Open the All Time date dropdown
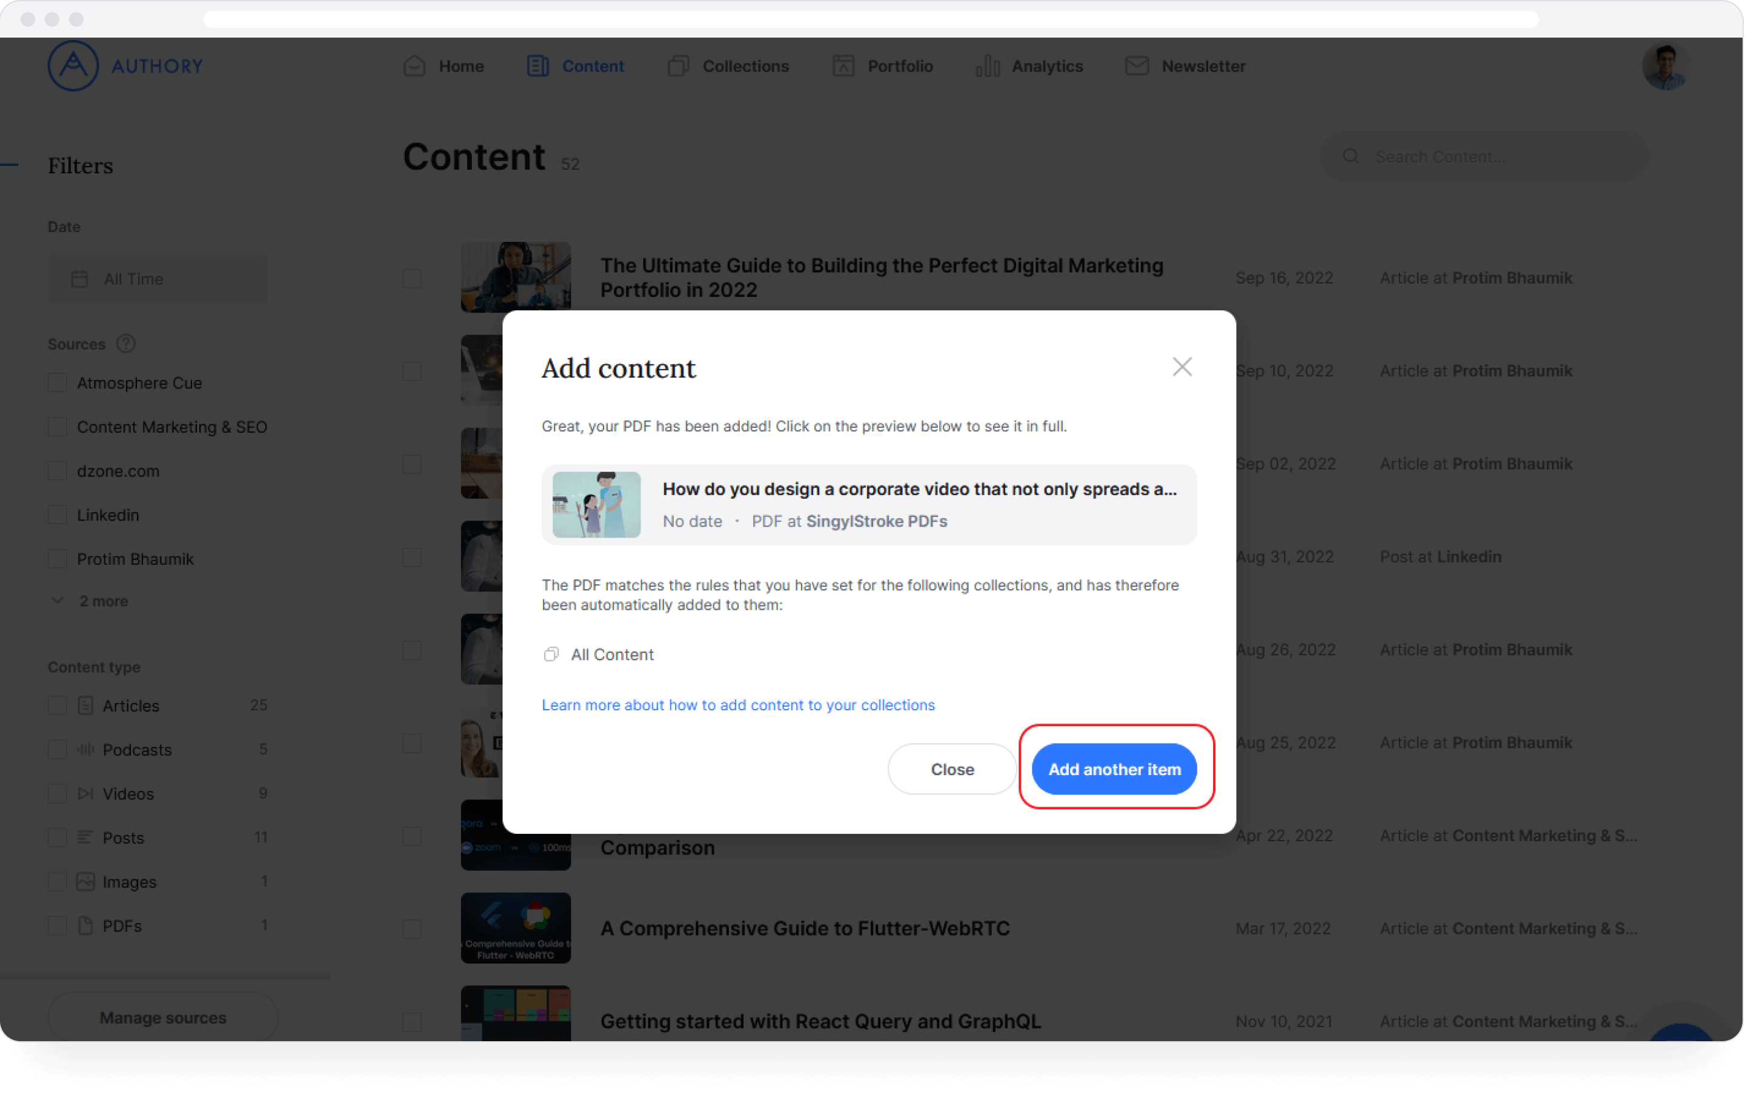The height and width of the screenshot is (1103, 1745). [x=158, y=279]
